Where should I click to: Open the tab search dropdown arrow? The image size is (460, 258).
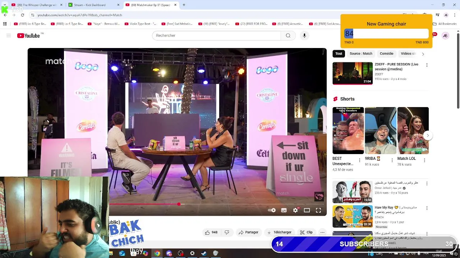coord(5,5)
